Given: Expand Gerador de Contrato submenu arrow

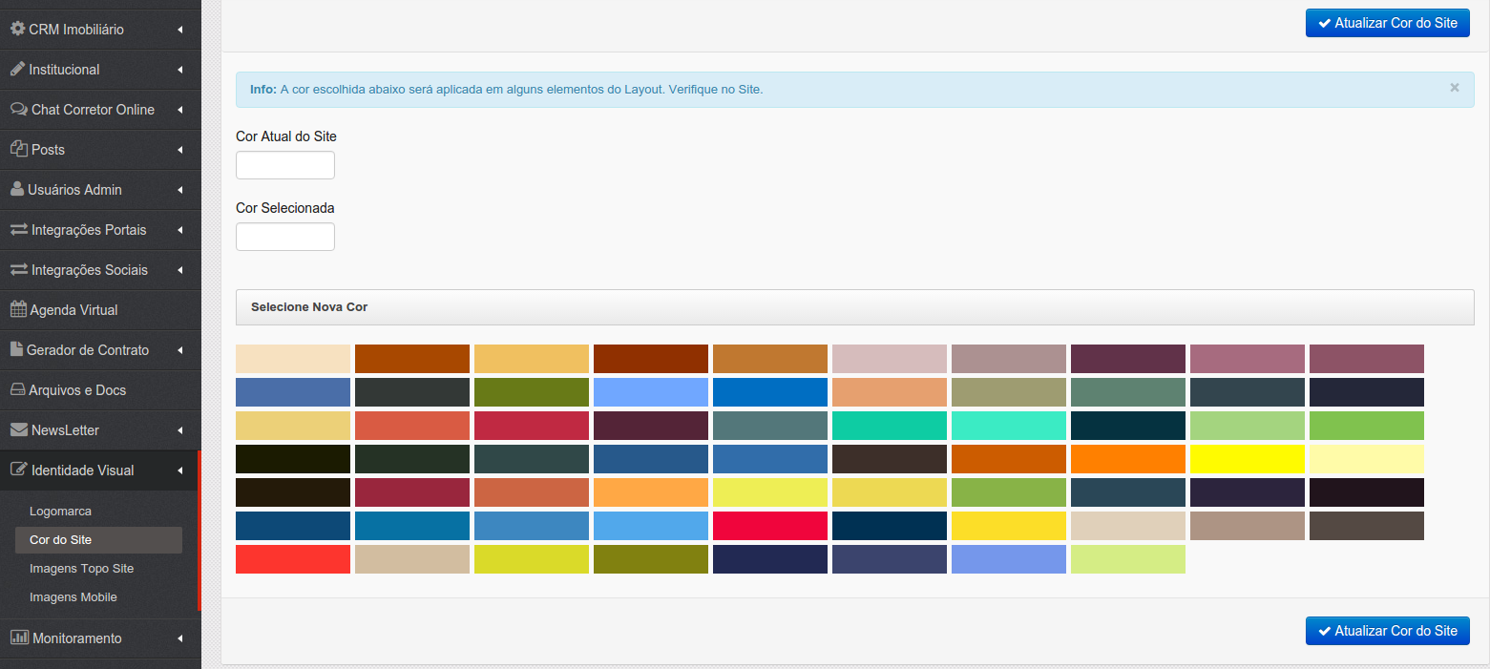Looking at the screenshot, I should point(180,350).
